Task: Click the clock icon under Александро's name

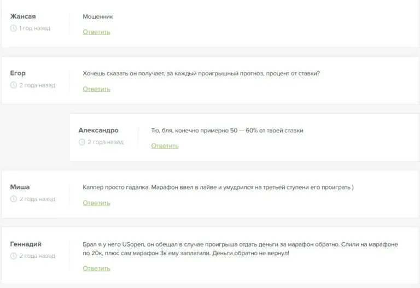Action: (82, 142)
